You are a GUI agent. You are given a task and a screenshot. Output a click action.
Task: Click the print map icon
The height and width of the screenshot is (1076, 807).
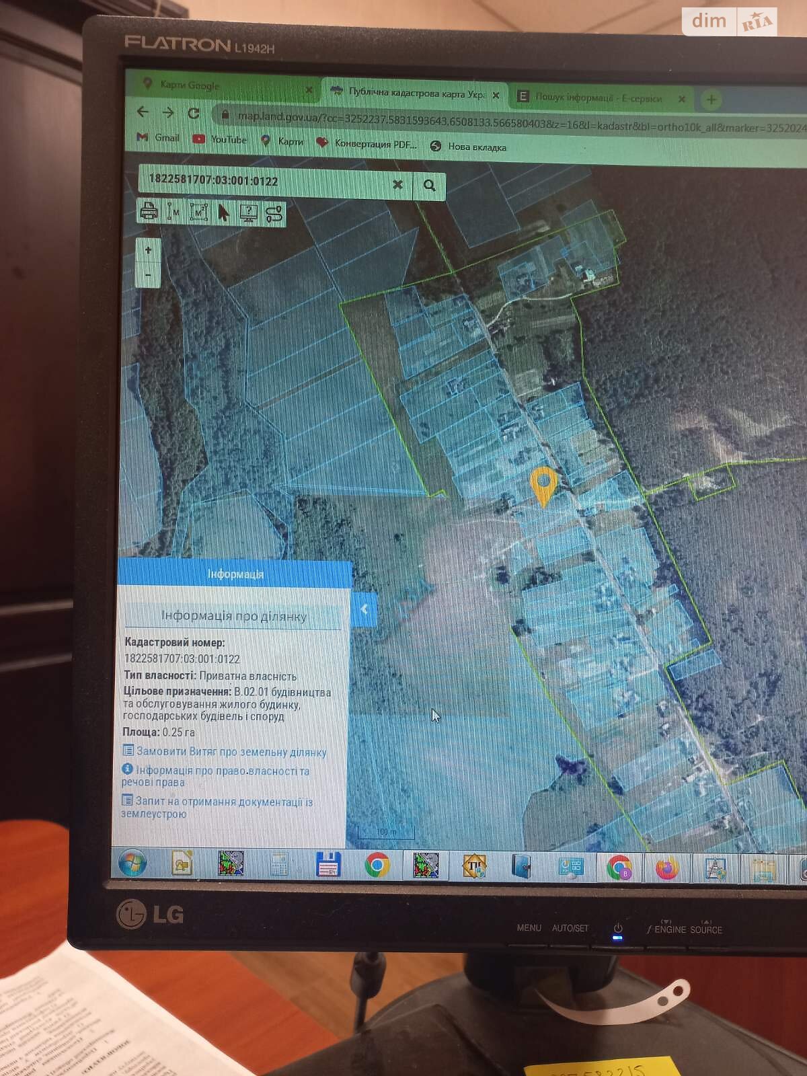coord(149,211)
